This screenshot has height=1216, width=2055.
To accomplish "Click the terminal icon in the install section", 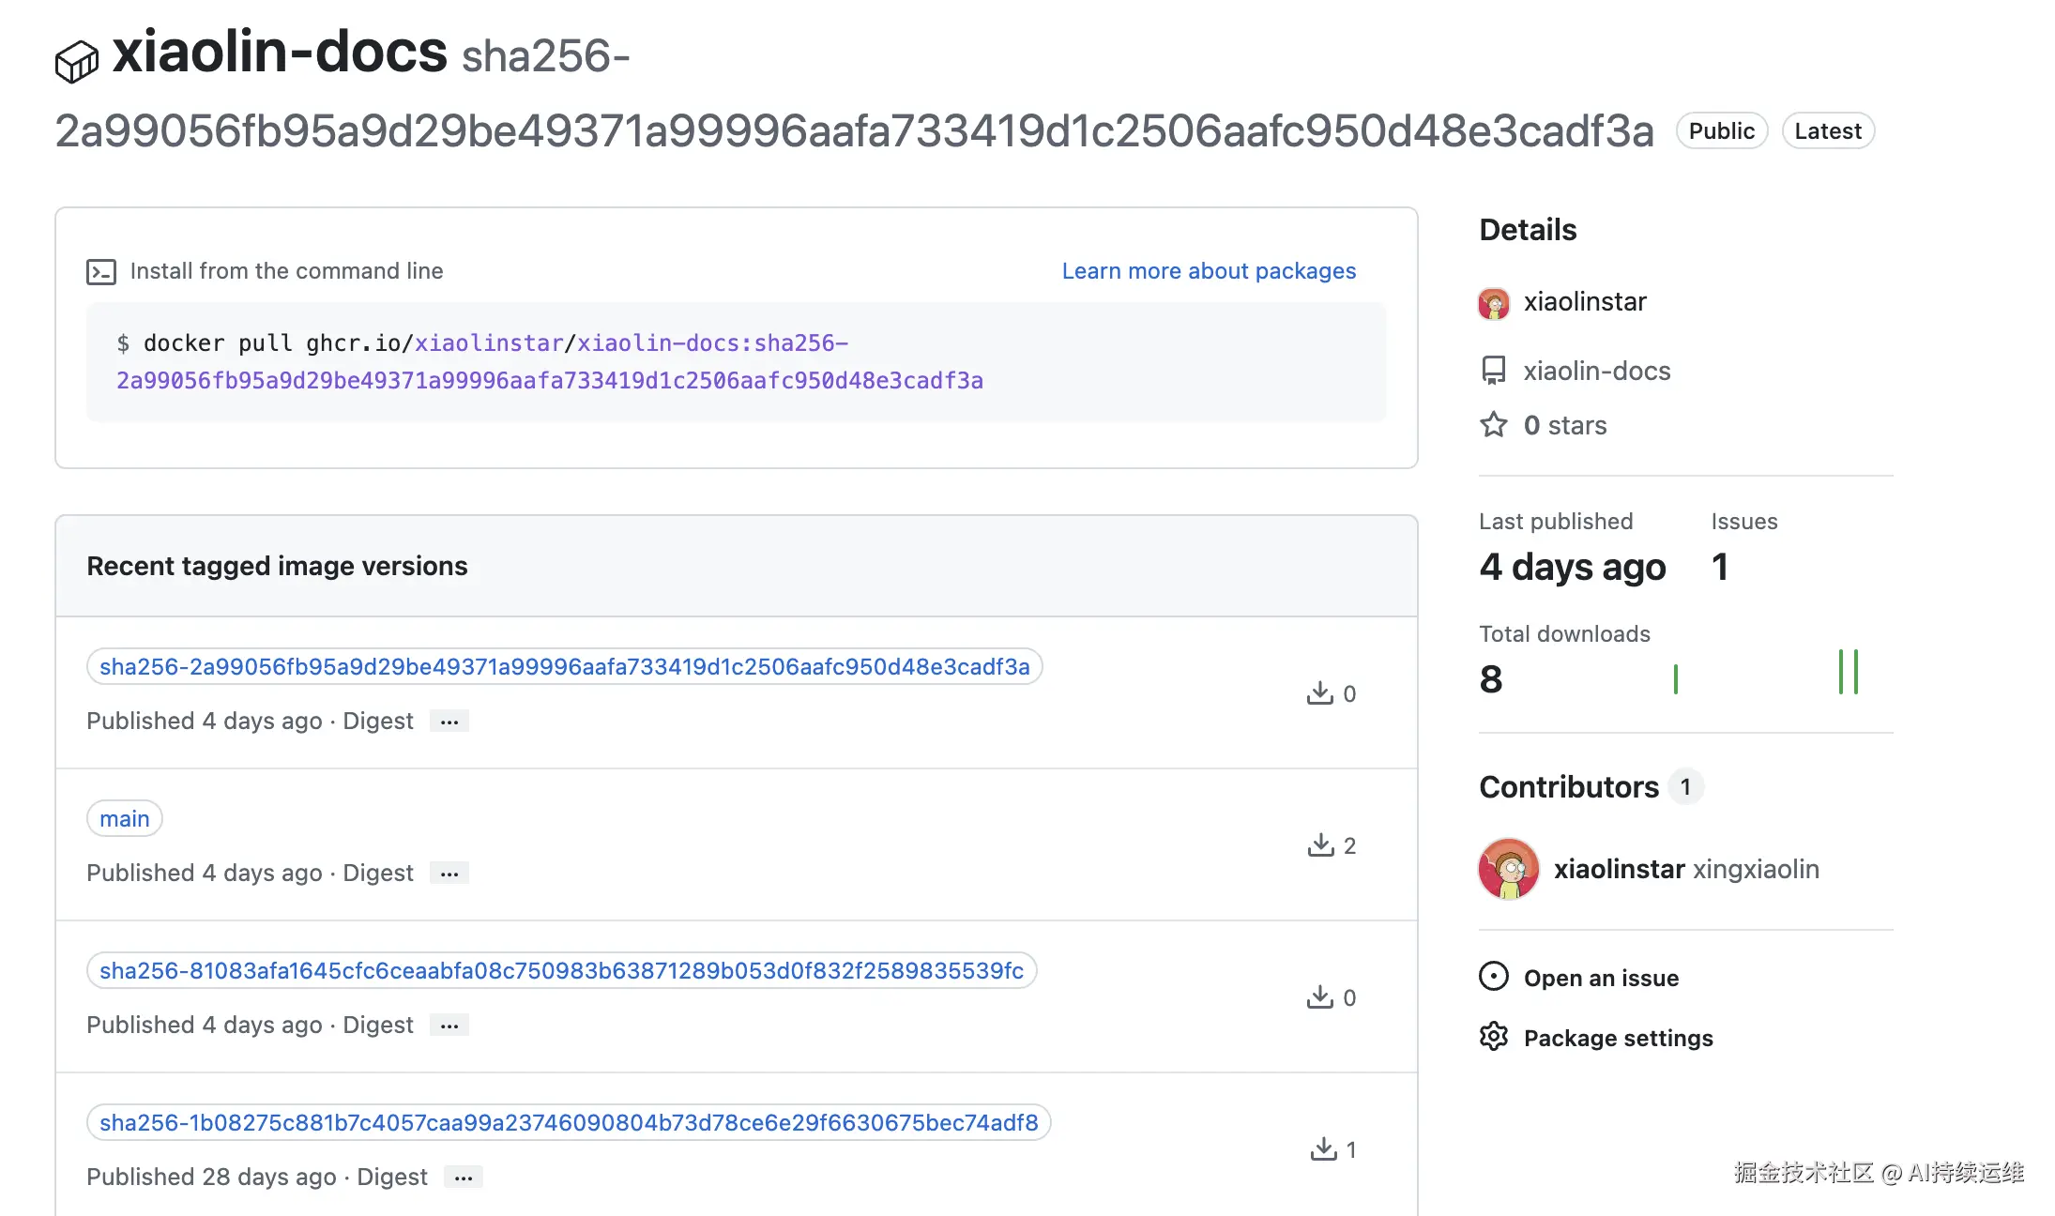I will (x=102, y=271).
